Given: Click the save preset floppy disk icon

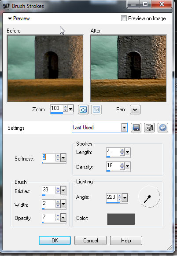Looking at the screenshot, I should (x=136, y=128).
